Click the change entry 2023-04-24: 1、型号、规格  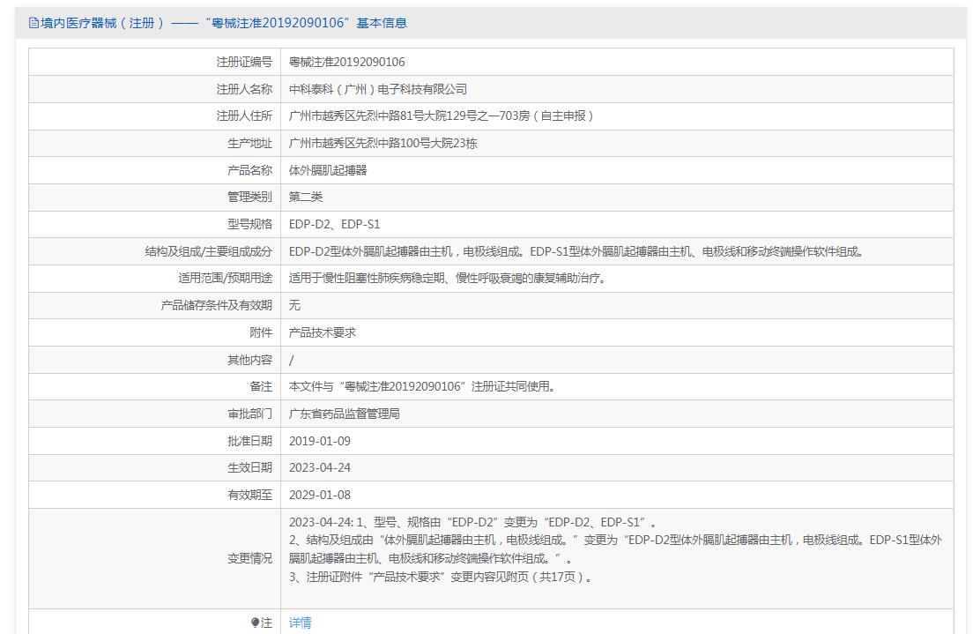pos(473,522)
